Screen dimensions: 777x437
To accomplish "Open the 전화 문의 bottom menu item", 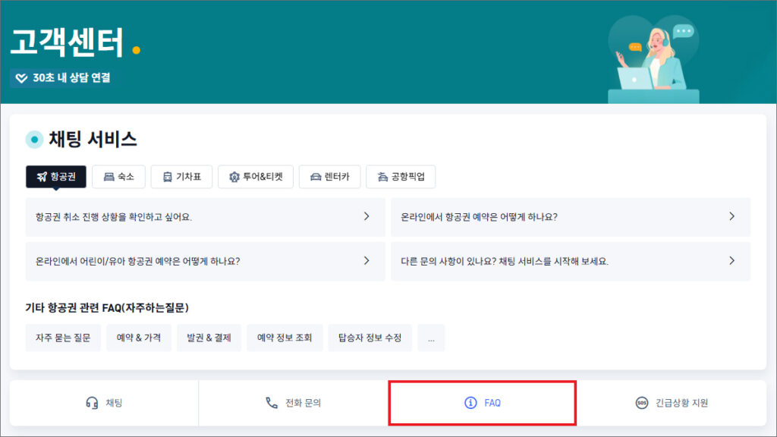I will [x=294, y=403].
